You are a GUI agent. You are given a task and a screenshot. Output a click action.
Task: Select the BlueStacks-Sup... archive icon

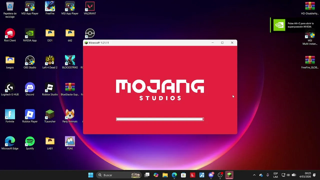(70, 89)
